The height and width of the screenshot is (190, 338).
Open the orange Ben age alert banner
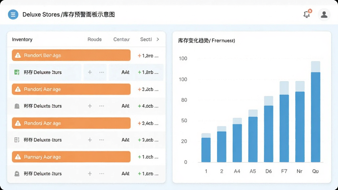[x=71, y=55]
